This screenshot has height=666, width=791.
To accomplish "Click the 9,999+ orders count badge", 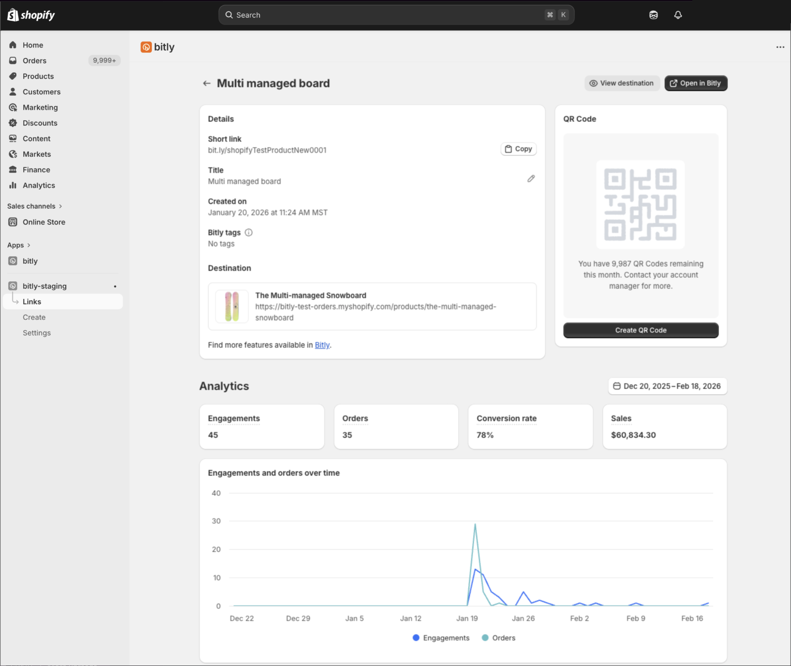I will pos(104,60).
